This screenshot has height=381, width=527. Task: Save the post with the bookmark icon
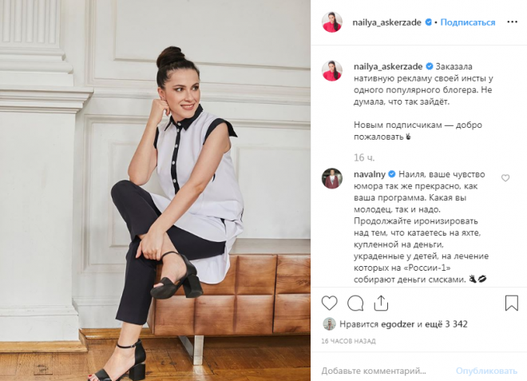512,303
